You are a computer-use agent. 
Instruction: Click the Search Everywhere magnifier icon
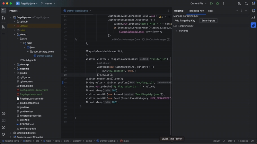click(246, 4)
